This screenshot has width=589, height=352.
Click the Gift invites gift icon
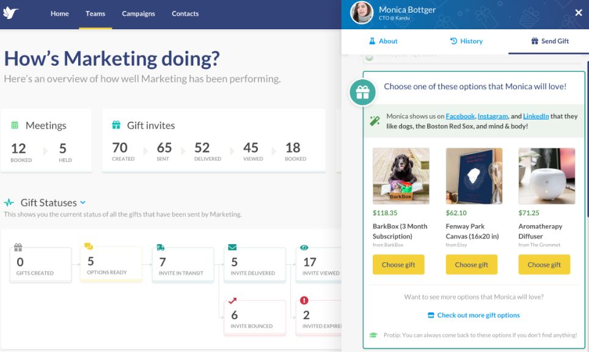click(x=116, y=125)
